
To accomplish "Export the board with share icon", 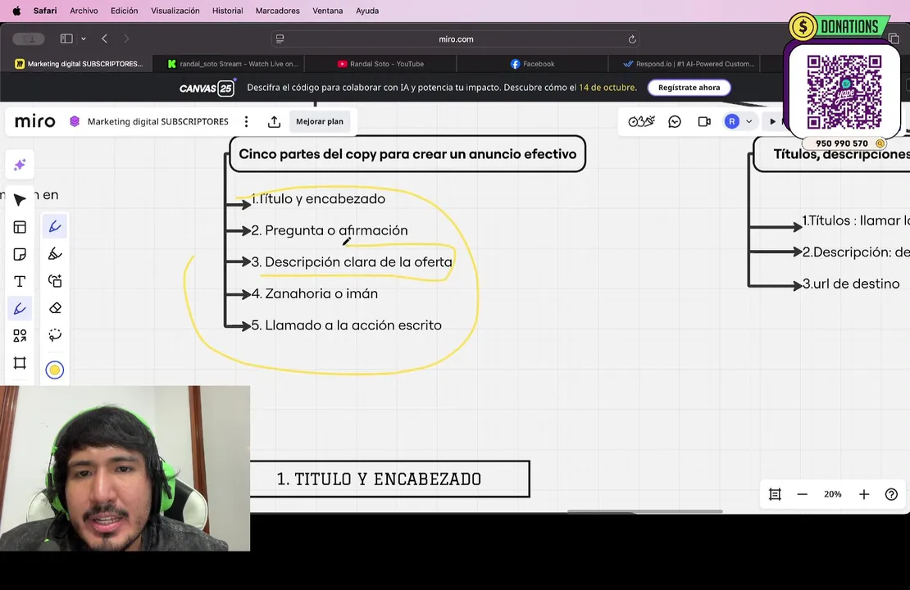I will click(274, 121).
